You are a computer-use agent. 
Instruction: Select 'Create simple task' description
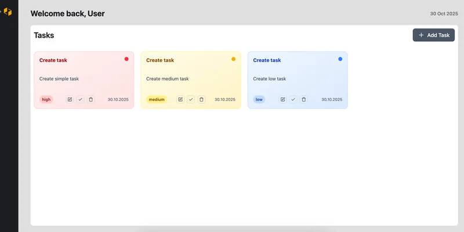pyautogui.click(x=59, y=79)
